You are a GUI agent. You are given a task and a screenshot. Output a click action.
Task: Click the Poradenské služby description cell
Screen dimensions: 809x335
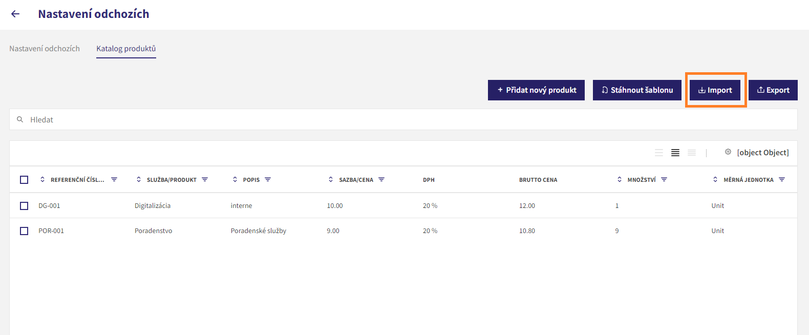259,231
